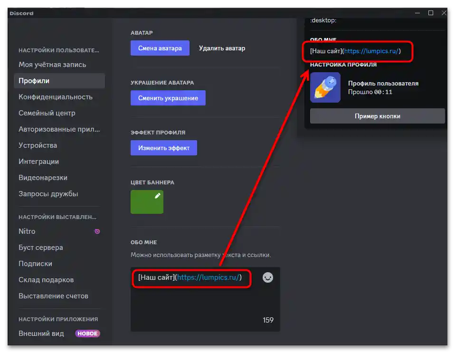This screenshot has width=455, height=353.
Task: Close the Discord window
Action: 444,13
